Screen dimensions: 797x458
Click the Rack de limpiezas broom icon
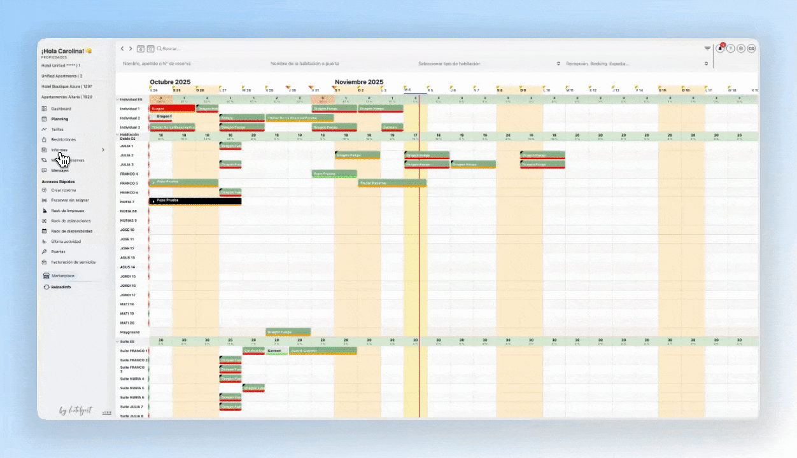(44, 211)
